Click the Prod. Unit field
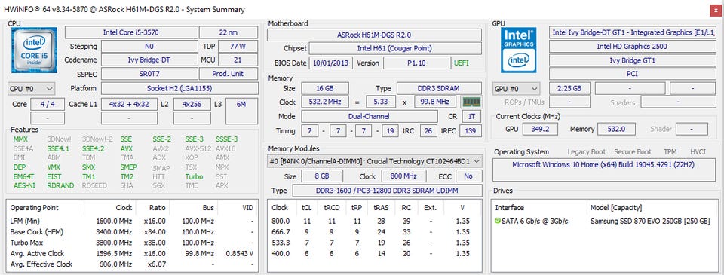 (228, 74)
